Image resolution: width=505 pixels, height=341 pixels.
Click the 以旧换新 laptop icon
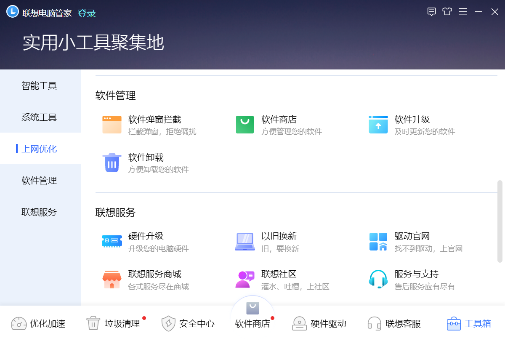click(245, 242)
